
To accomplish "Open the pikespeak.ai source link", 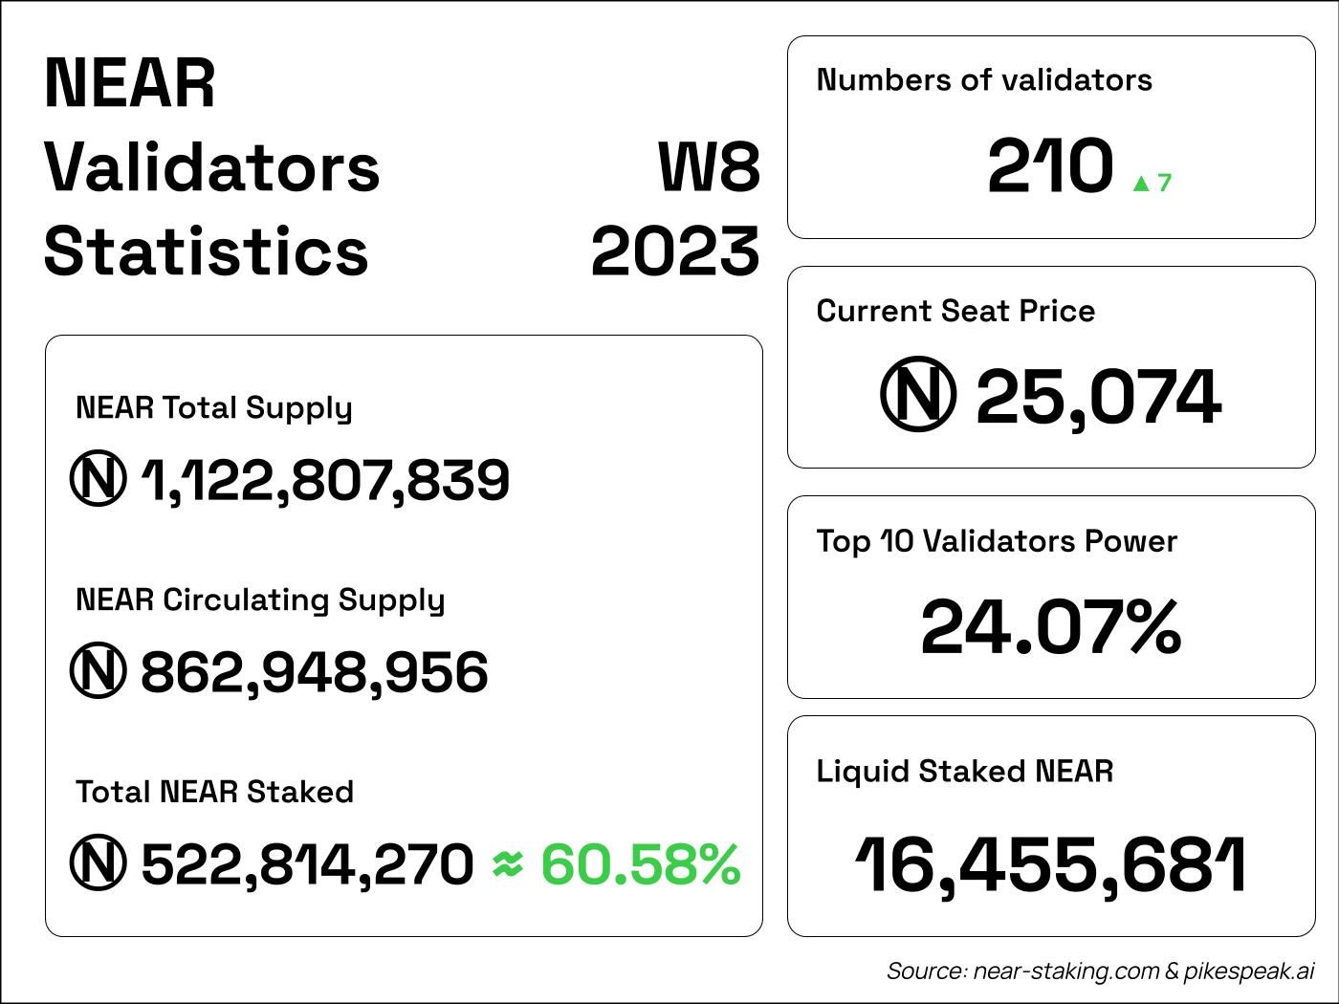I will tap(1249, 971).
